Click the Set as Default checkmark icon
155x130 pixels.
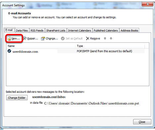[x=63, y=39]
